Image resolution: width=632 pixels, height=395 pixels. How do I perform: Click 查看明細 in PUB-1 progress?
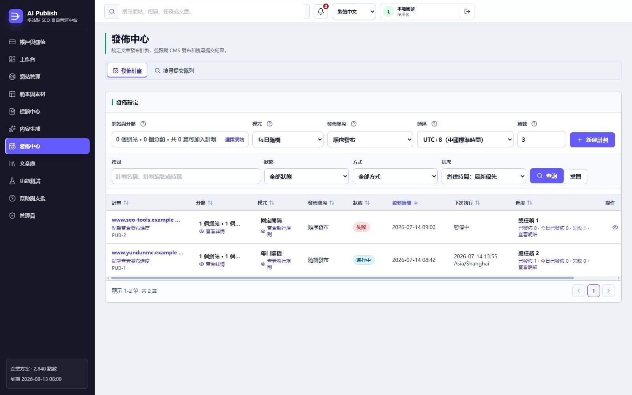[528, 267]
